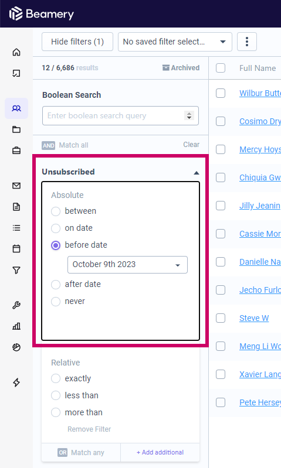Click the boolean search stepper arrows
Image resolution: width=281 pixels, height=468 pixels.
[189, 115]
